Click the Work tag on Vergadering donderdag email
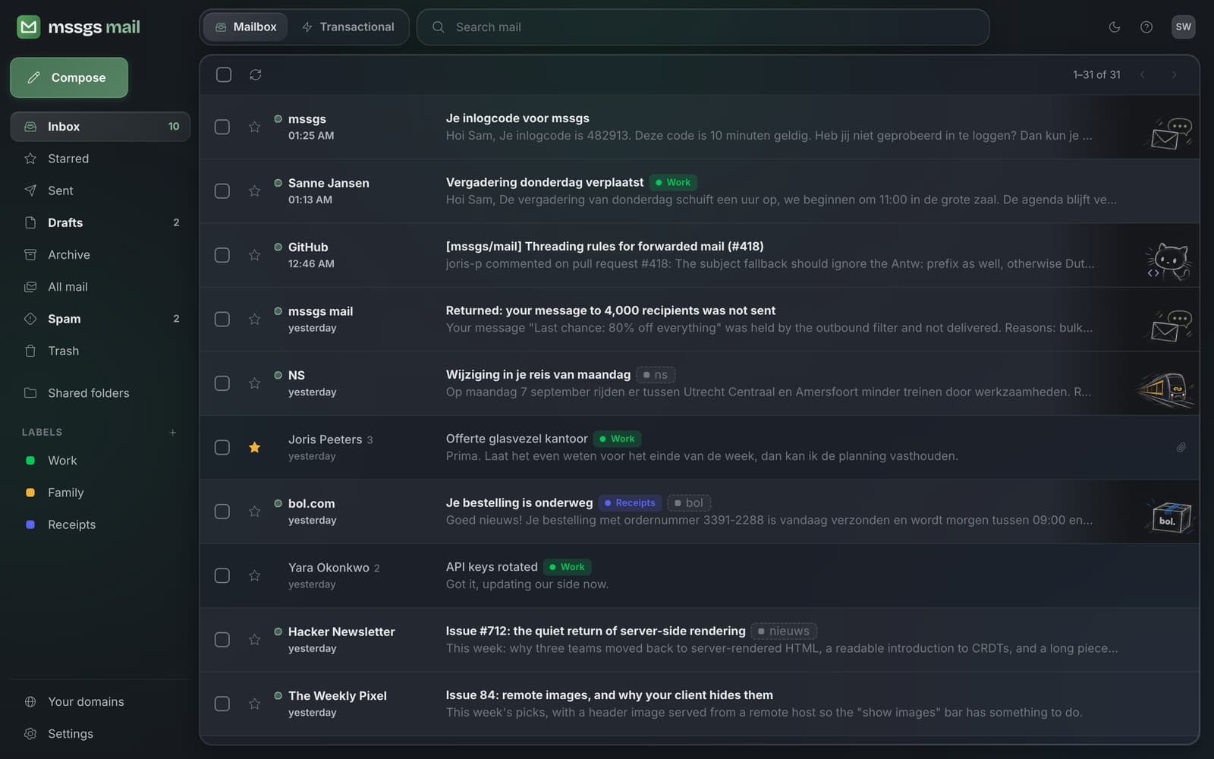Viewport: 1214px width, 759px height. pyautogui.click(x=673, y=182)
